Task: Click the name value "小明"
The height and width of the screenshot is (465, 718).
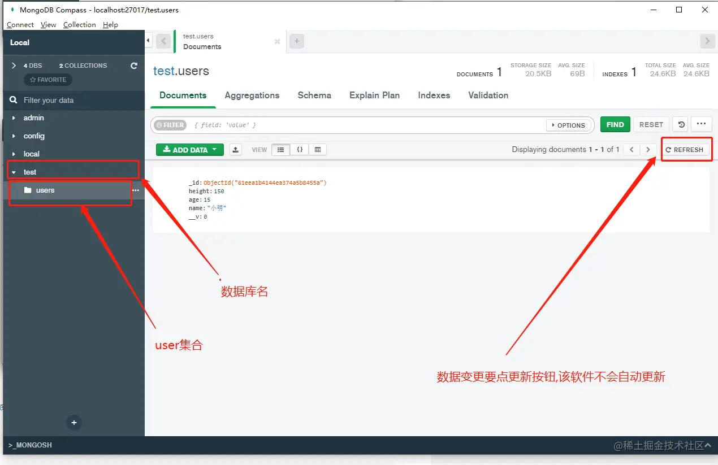Action: 217,208
